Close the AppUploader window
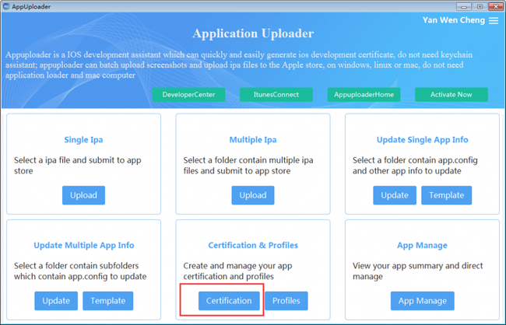The image size is (506, 325). tap(496, 6)
